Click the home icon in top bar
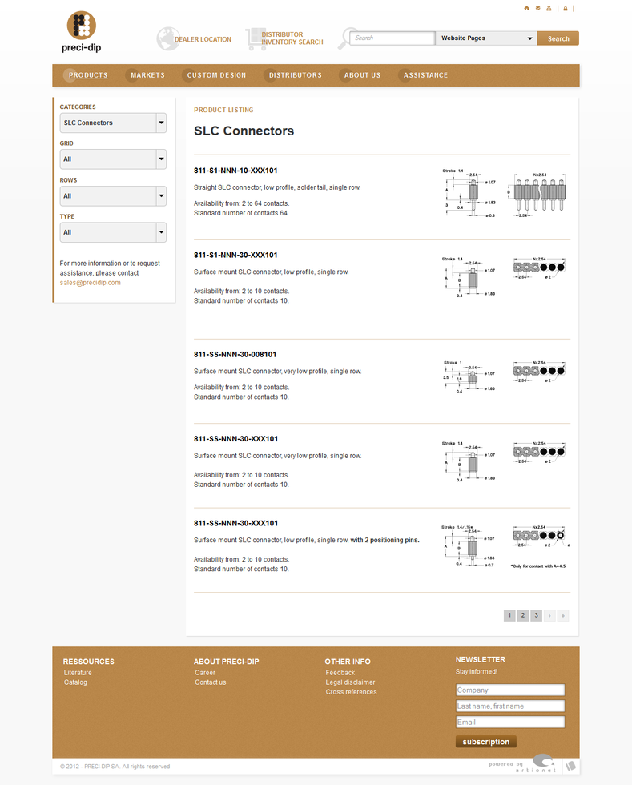632x785 pixels. click(526, 8)
